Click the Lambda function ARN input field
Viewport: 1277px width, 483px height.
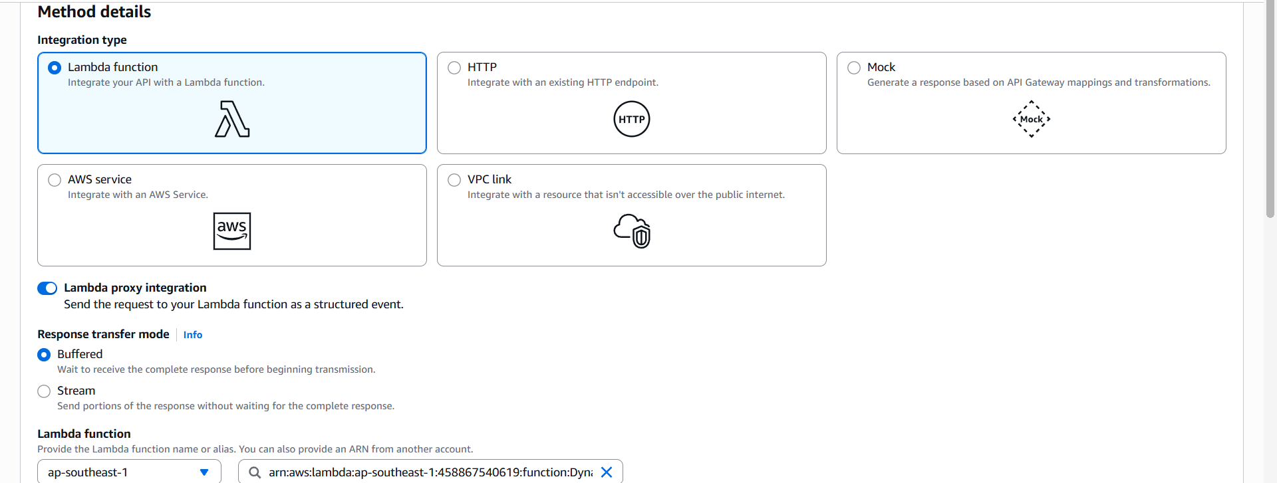pyautogui.click(x=429, y=472)
